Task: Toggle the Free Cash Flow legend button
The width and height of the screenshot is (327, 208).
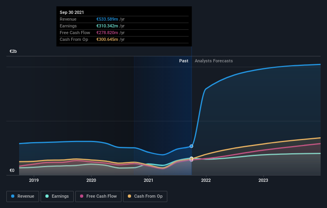Action: coord(98,196)
